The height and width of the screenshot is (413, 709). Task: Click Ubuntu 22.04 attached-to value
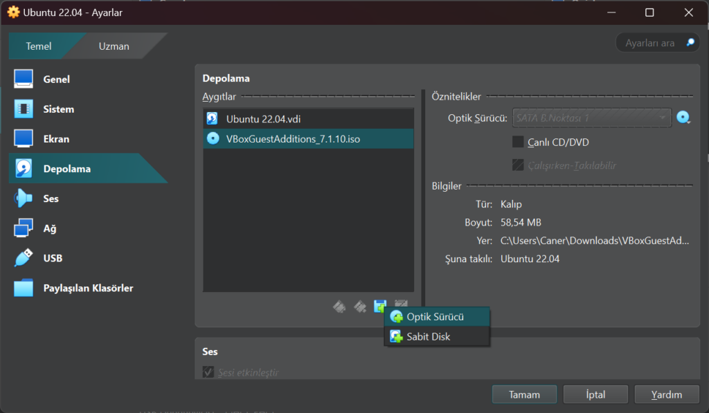(x=530, y=259)
